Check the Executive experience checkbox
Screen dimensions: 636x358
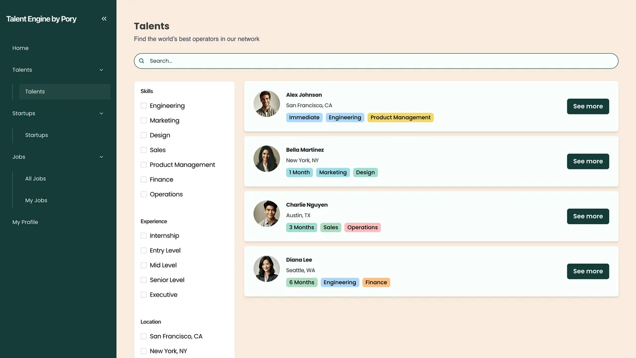coord(144,295)
